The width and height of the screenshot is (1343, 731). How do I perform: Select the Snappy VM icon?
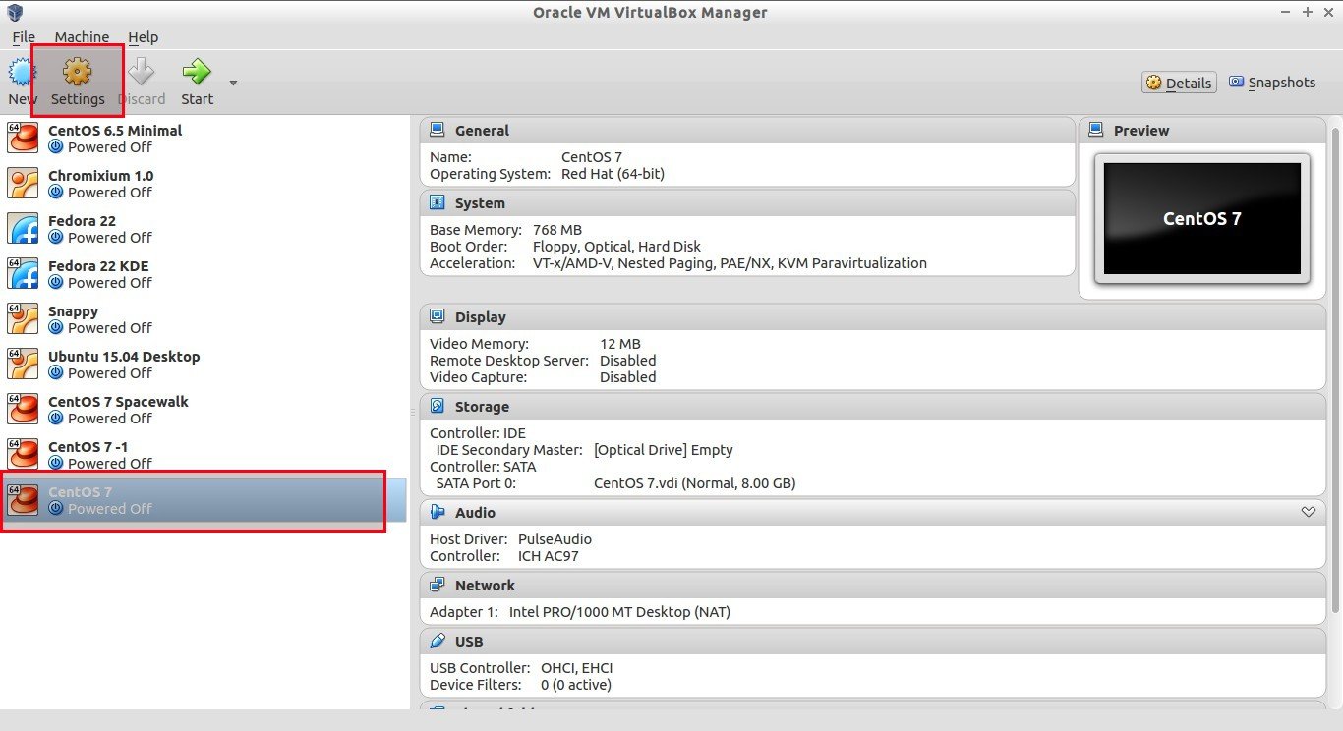click(23, 319)
